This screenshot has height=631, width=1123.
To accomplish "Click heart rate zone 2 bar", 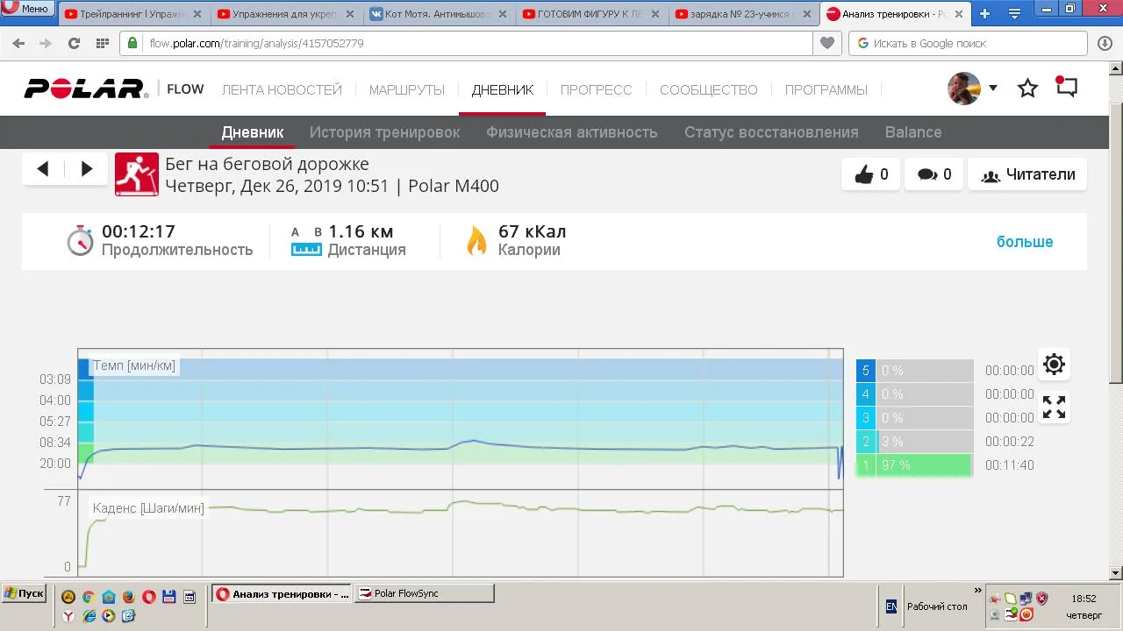I will pos(915,442).
